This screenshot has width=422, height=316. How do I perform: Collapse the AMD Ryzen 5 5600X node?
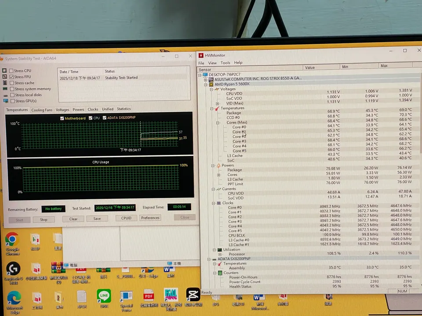point(206,85)
